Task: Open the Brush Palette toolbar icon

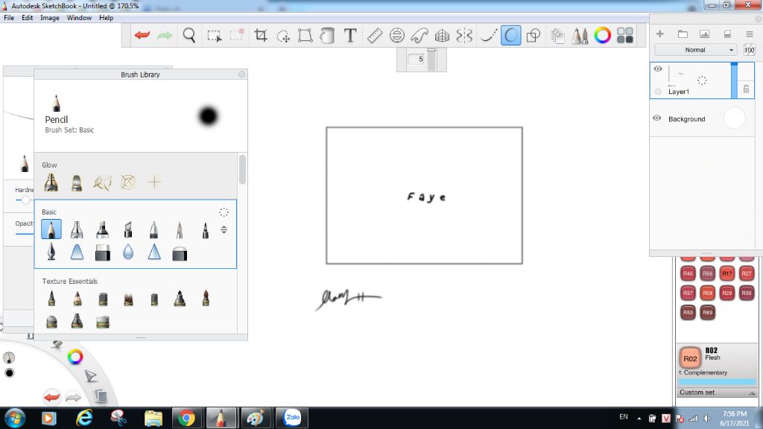Action: pyautogui.click(x=580, y=36)
